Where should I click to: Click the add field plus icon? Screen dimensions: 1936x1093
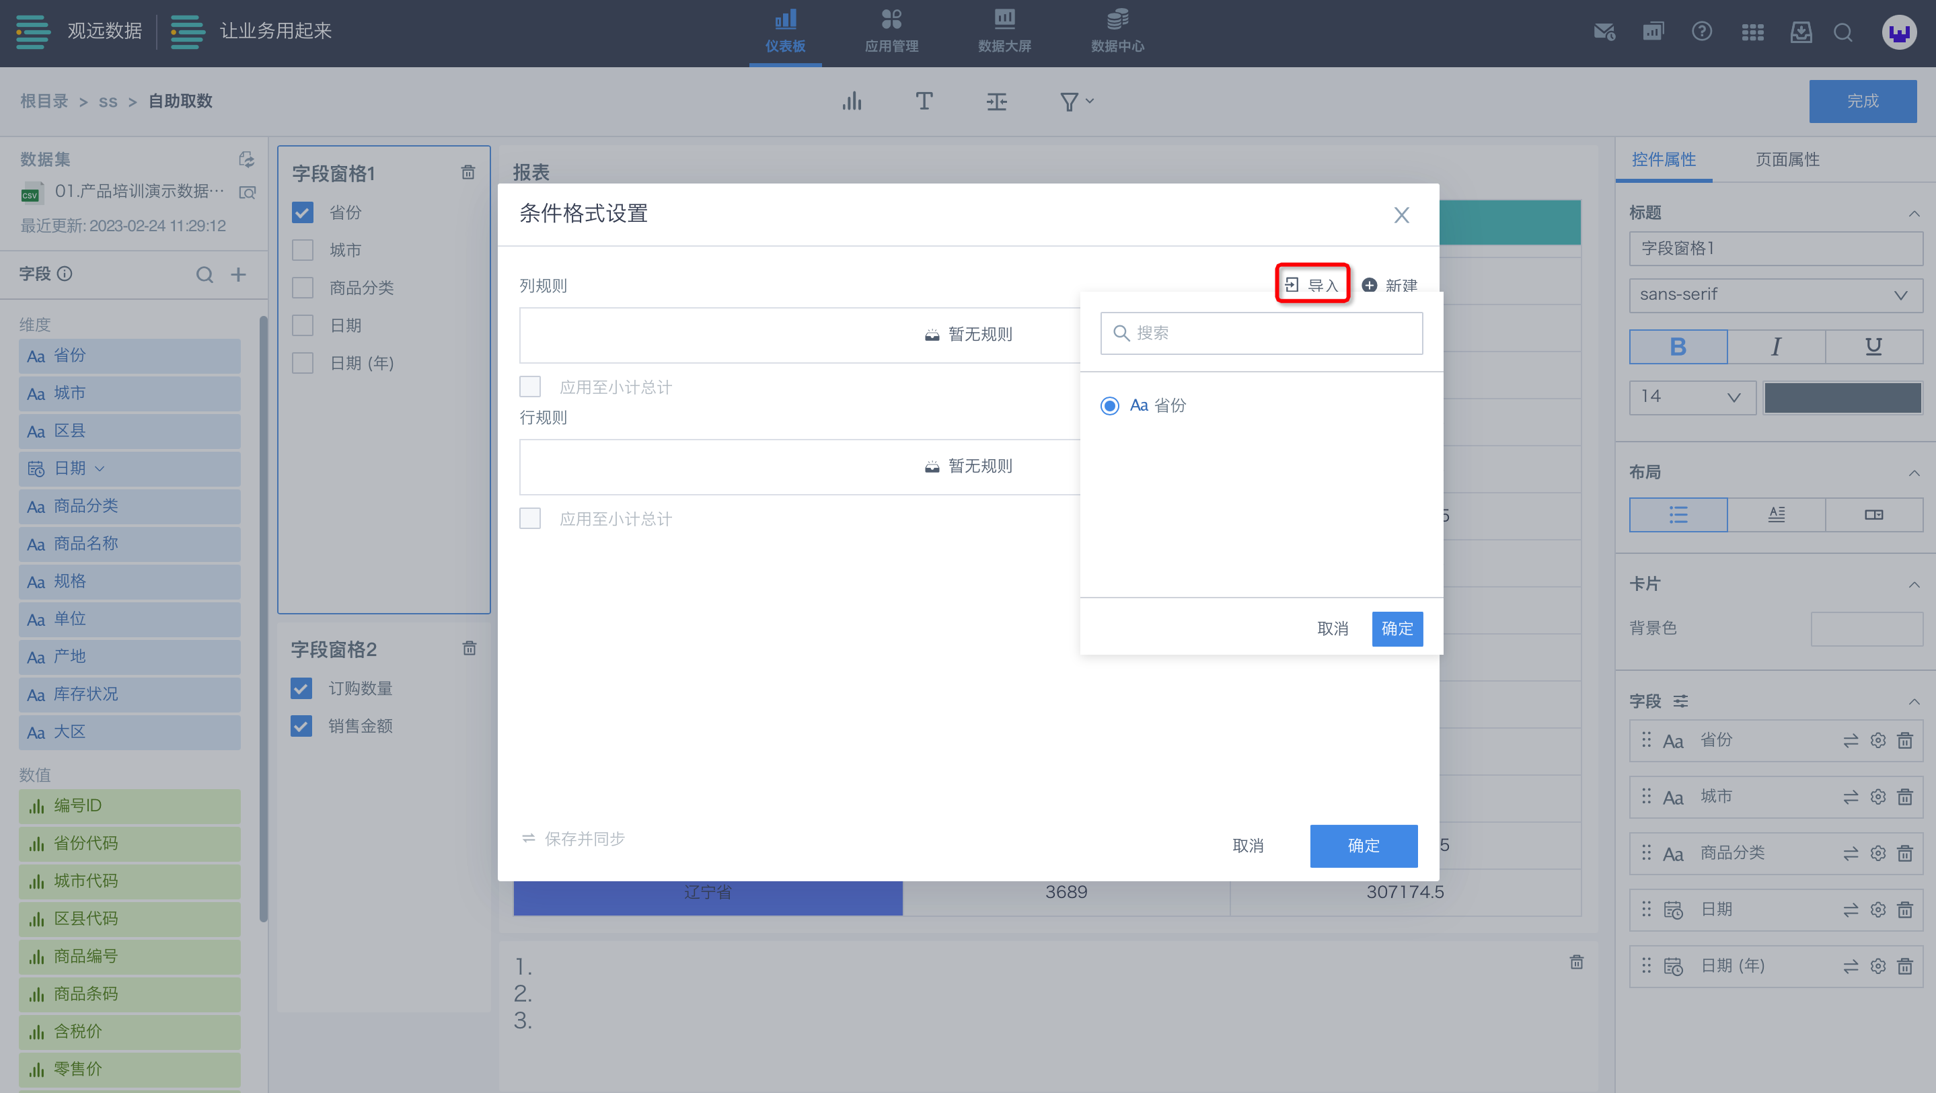coord(238,274)
